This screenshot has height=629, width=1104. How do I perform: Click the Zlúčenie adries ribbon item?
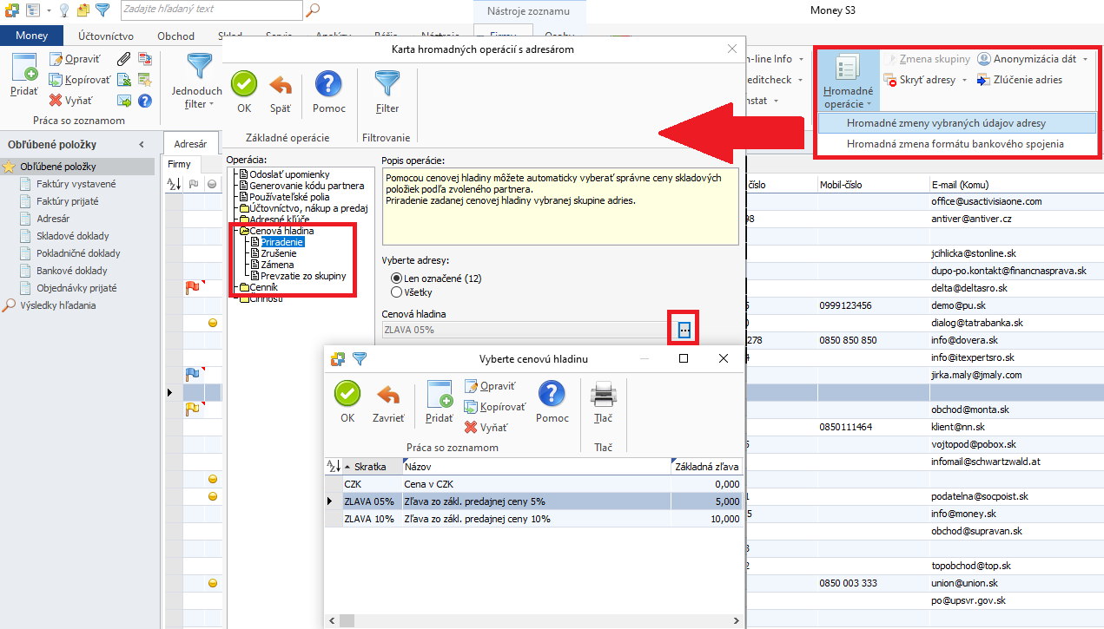pos(1019,80)
